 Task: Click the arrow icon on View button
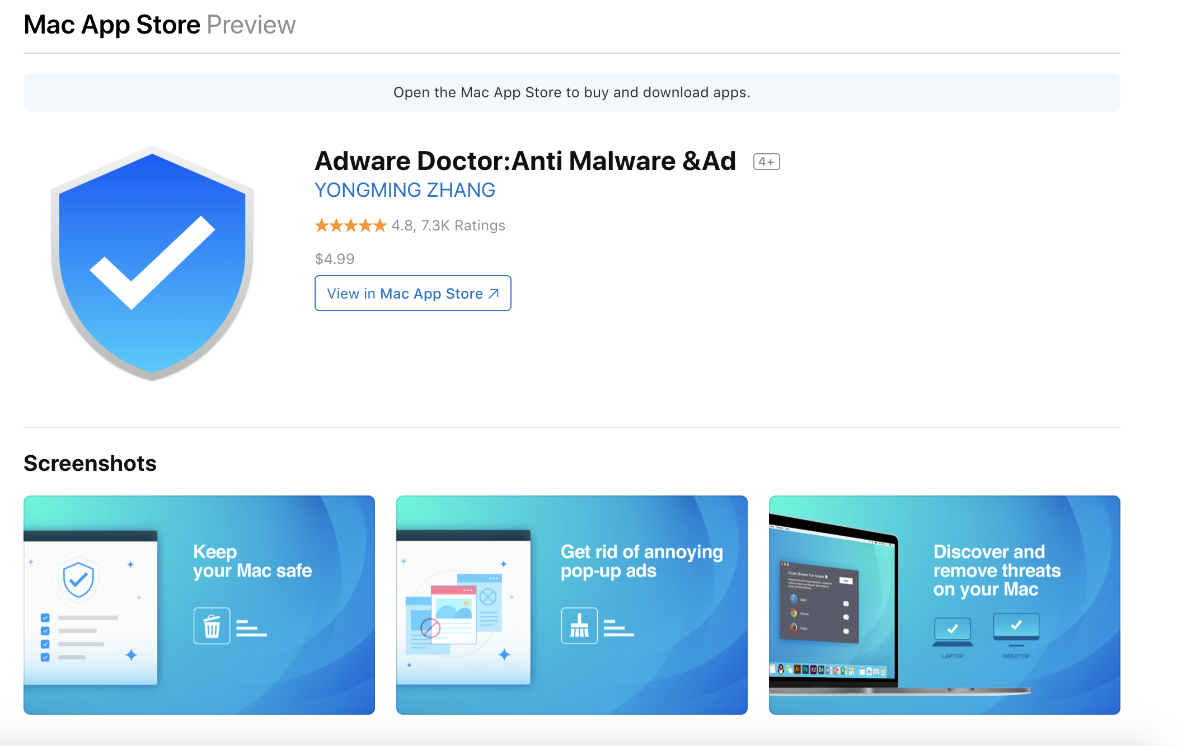point(493,294)
